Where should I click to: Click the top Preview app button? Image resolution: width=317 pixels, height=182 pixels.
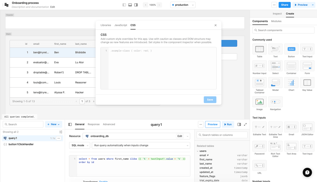pos(301,5)
